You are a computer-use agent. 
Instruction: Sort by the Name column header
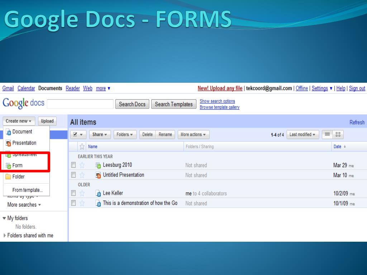93,146
